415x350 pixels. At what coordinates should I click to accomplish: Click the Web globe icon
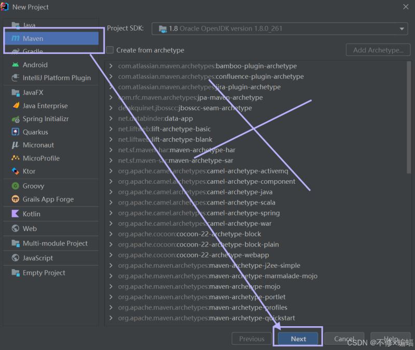pyautogui.click(x=16, y=228)
